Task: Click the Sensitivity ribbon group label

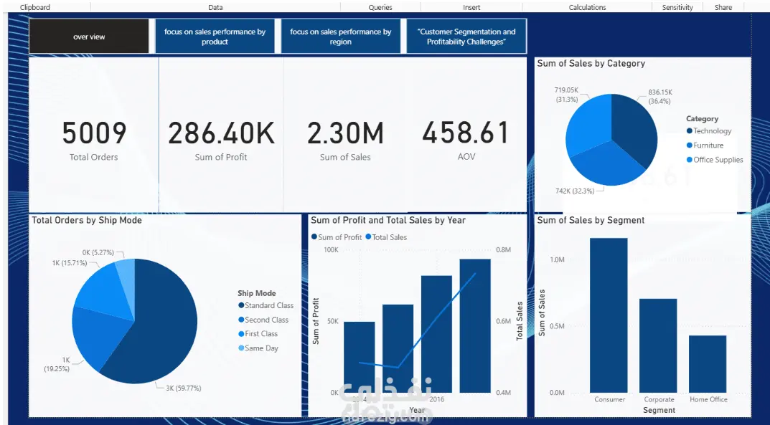Action: point(677,7)
